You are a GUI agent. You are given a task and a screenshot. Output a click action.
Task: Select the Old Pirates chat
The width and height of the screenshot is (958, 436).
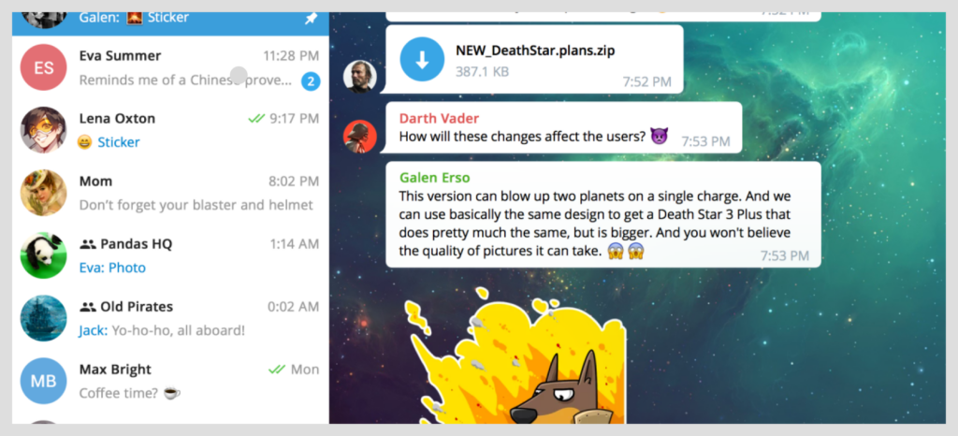[x=170, y=319]
